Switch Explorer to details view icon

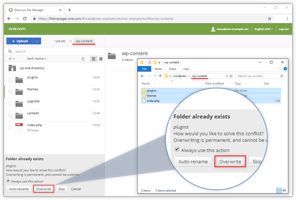[279, 190]
